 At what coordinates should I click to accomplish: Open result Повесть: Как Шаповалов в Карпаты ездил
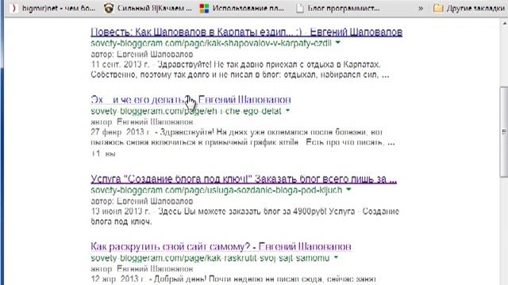(247, 32)
